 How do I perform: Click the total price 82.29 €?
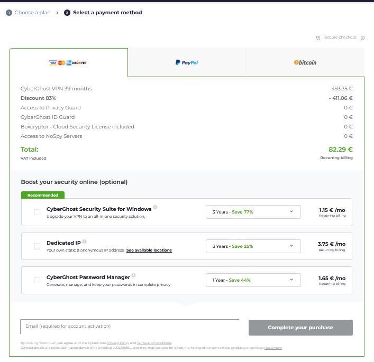(x=341, y=150)
